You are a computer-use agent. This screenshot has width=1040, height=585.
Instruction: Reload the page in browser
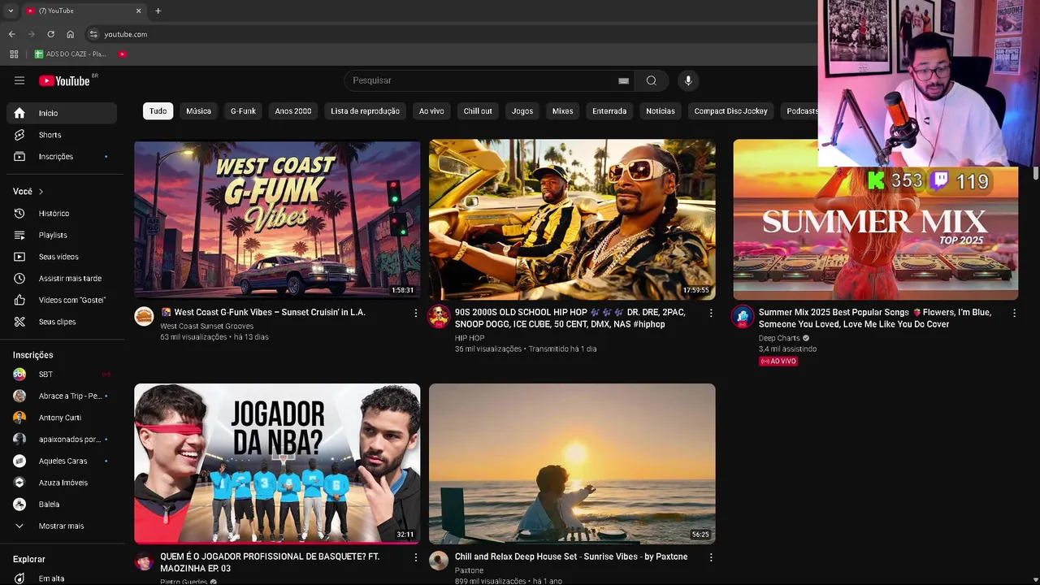(x=50, y=34)
